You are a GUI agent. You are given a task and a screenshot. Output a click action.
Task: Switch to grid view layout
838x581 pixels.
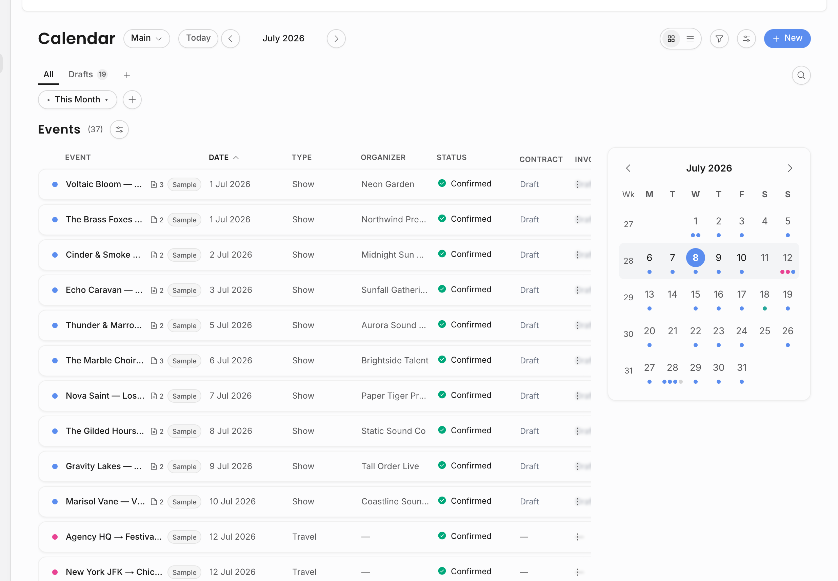[x=671, y=39]
